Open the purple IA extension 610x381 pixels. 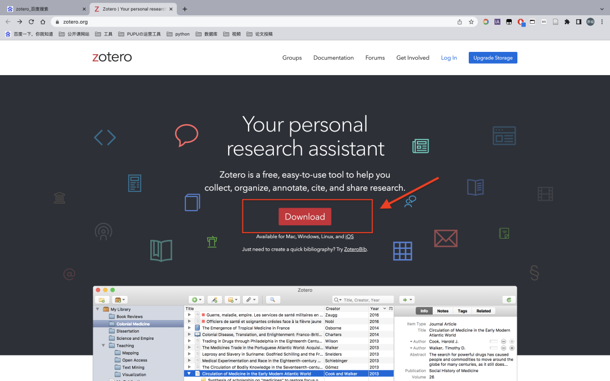(x=497, y=22)
